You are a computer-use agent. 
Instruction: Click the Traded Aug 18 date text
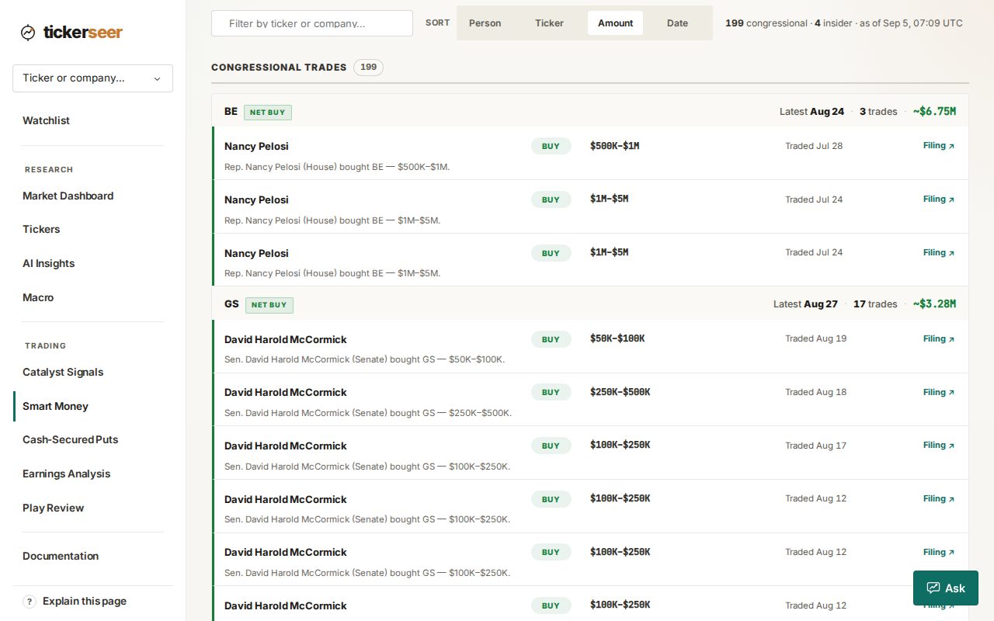click(x=815, y=392)
